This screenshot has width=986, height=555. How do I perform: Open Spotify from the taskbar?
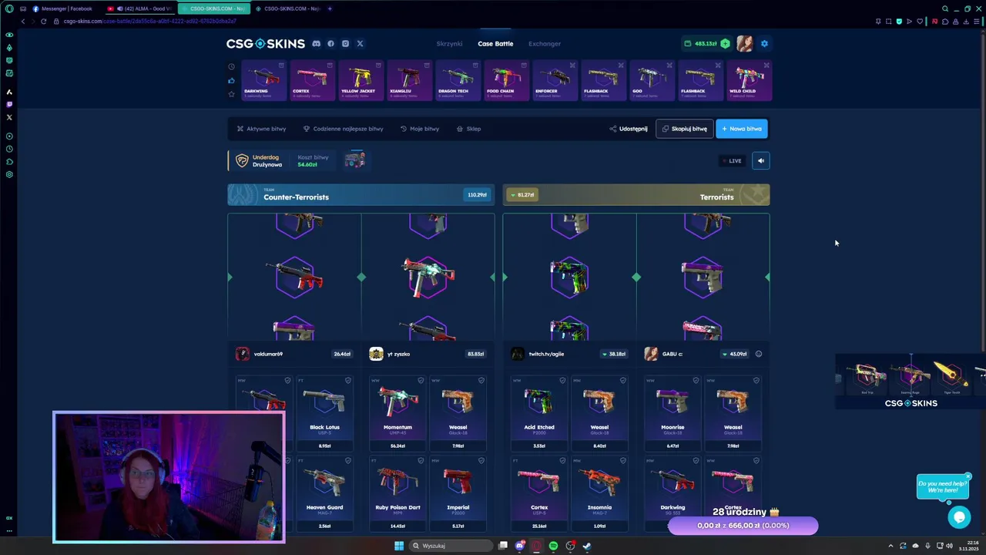[553, 546]
